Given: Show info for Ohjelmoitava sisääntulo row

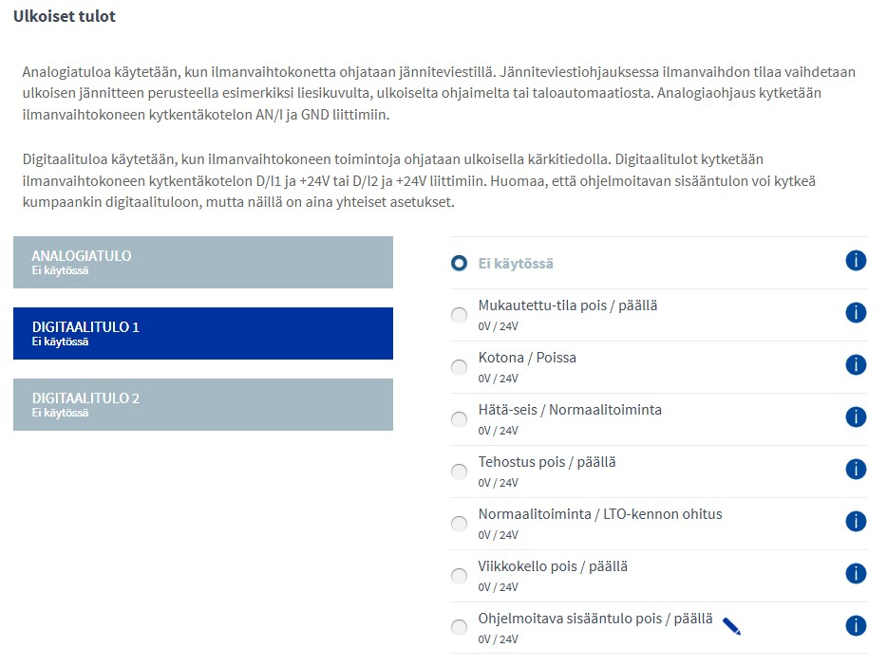Looking at the screenshot, I should point(856,625).
